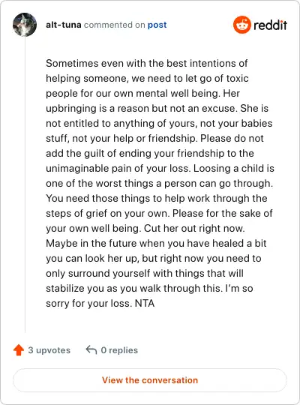The height and width of the screenshot is (405, 300).
Task: Click the text "upbringing is a reason but not an excuse"
Action: (141, 109)
